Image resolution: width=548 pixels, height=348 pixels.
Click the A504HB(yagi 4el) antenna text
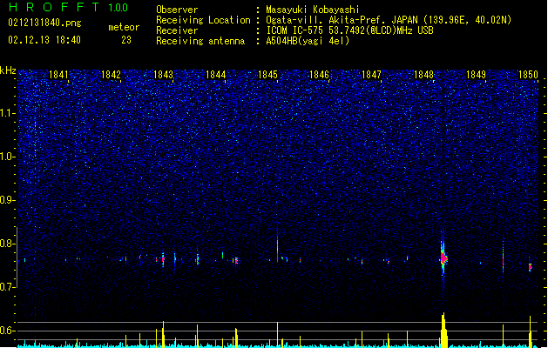click(308, 41)
